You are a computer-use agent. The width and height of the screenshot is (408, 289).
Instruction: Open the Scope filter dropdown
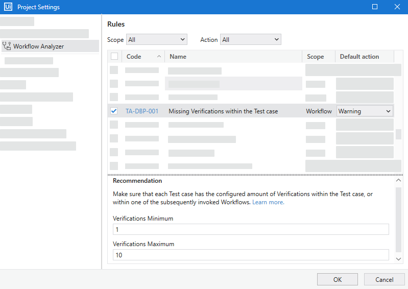point(157,39)
